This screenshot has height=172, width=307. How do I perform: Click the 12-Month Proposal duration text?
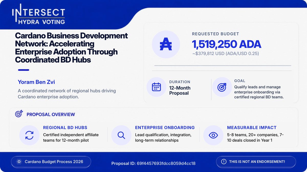[180, 90]
